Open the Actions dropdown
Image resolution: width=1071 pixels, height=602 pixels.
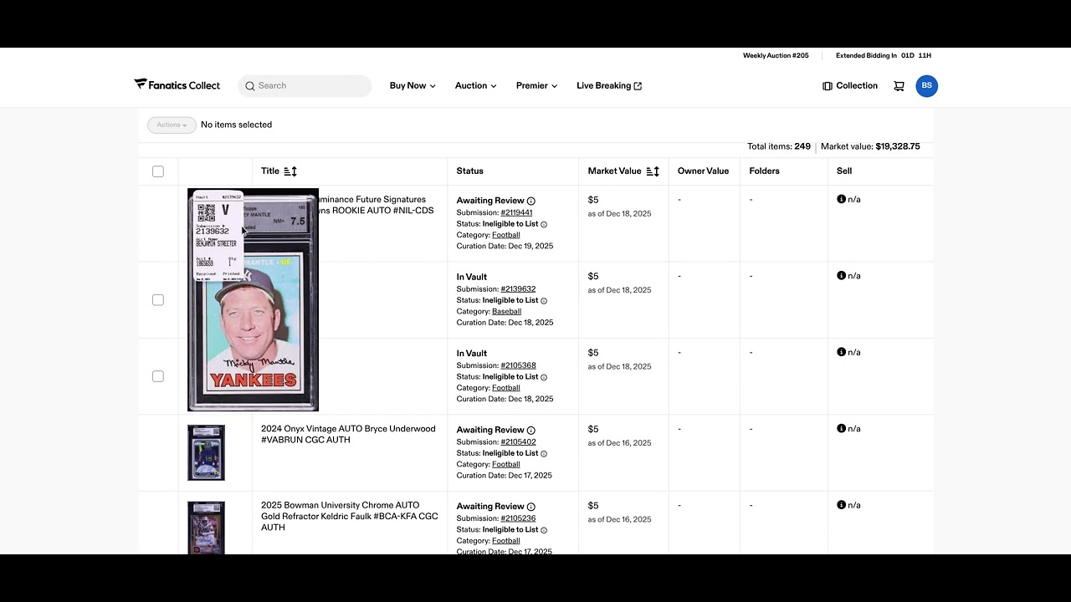tap(172, 125)
